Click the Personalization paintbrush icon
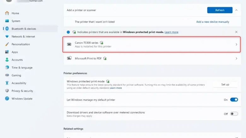 pos(7,44)
